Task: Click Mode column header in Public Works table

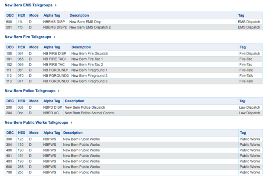Action: coord(34,133)
